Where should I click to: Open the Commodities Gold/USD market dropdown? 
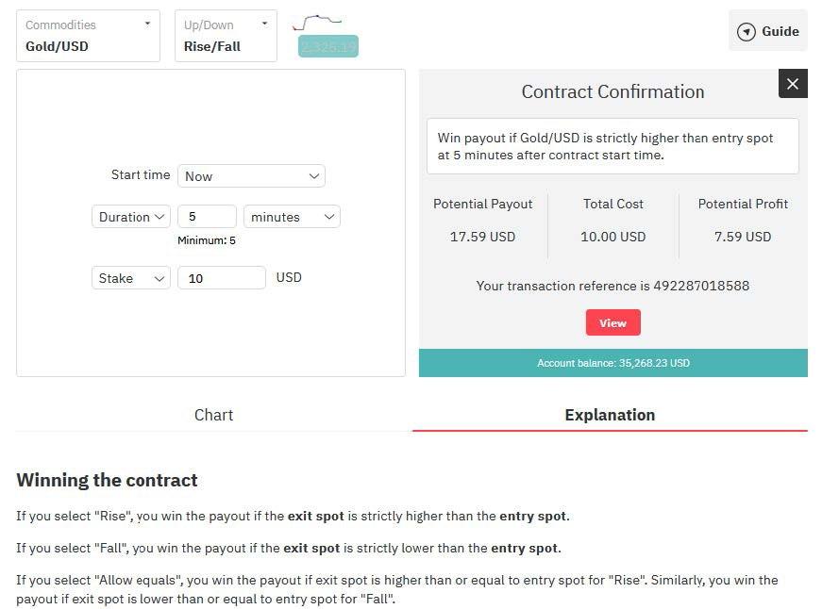tap(89, 36)
